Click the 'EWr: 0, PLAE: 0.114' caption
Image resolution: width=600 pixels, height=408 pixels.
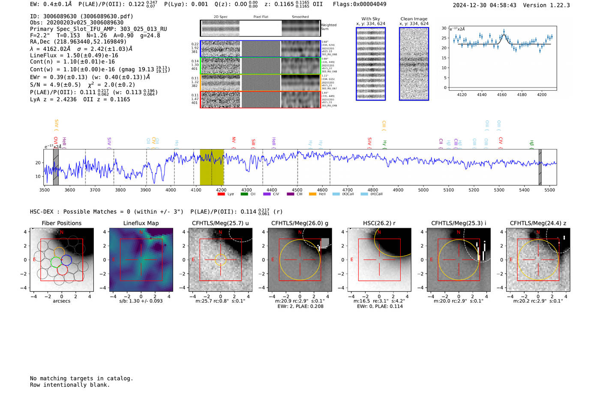coord(380,307)
